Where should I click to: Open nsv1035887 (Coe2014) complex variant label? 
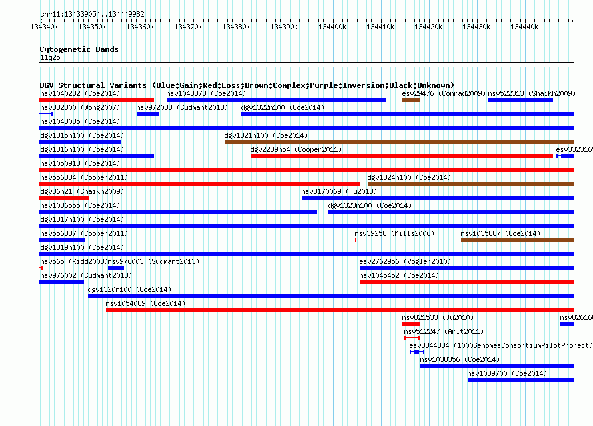501,233
